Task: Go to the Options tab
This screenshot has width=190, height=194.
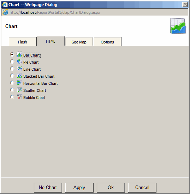Action: 107,42
